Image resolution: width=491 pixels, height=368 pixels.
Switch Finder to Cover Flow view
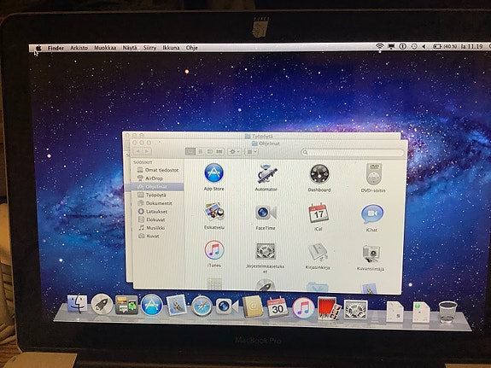(219, 152)
